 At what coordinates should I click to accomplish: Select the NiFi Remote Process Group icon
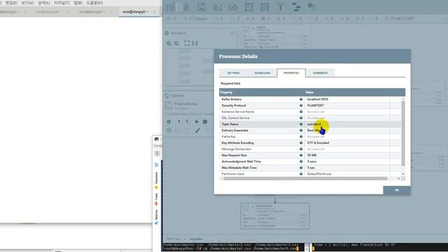tap(265, 7)
